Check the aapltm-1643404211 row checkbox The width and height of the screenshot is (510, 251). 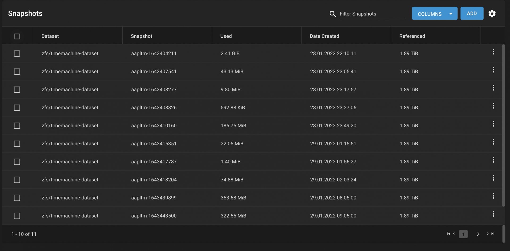17,53
